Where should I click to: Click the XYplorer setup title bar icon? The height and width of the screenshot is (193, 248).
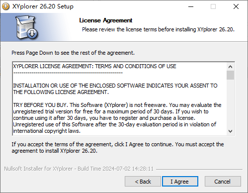(x=6, y=6)
